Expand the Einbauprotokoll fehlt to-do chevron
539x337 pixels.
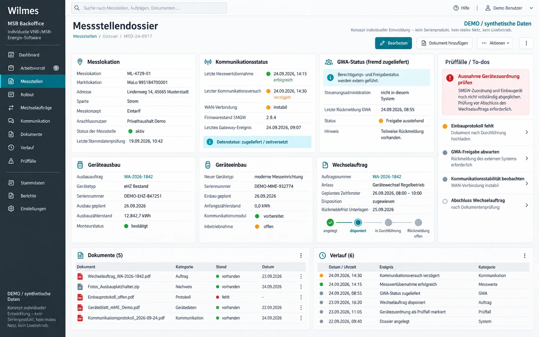point(527,132)
